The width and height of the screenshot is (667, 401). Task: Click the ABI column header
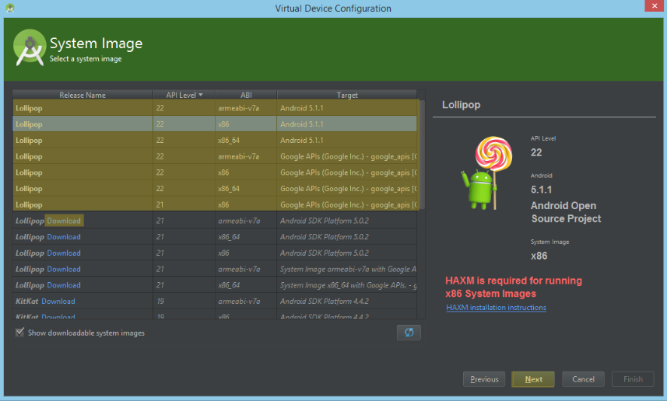pos(246,95)
